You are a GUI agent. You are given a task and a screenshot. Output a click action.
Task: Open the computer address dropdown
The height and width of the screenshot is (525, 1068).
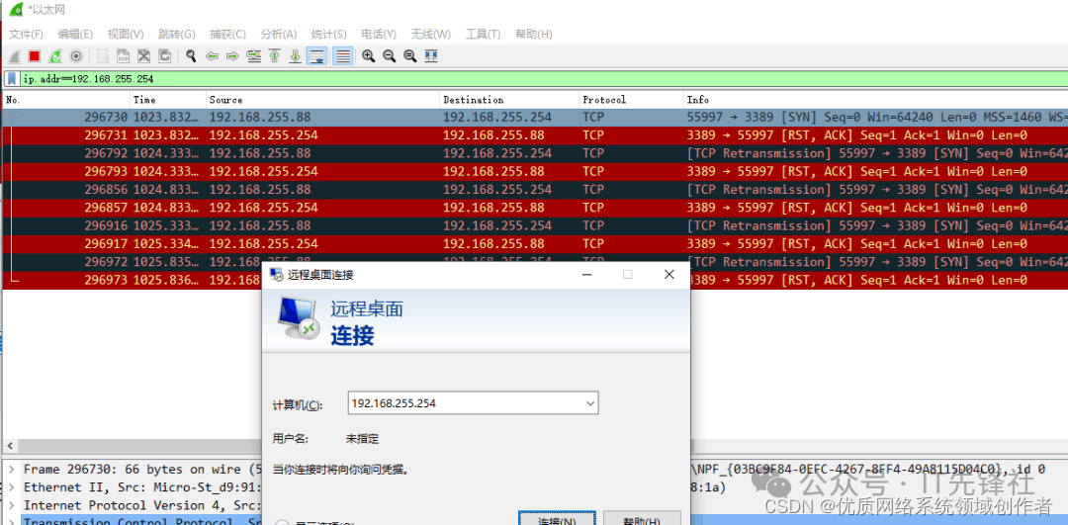[590, 403]
